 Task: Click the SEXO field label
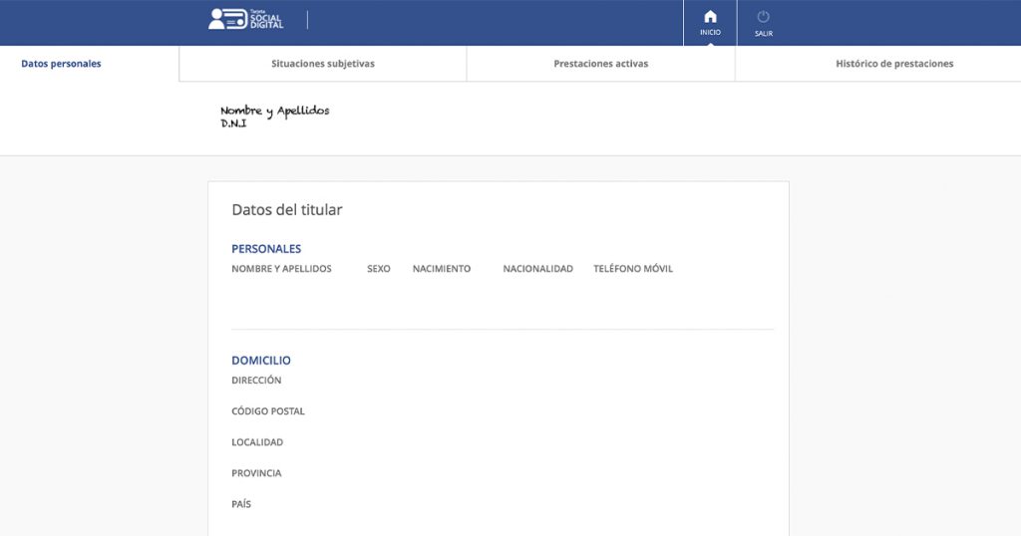(378, 269)
